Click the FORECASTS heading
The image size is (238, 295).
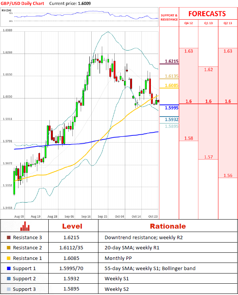[x=207, y=14]
